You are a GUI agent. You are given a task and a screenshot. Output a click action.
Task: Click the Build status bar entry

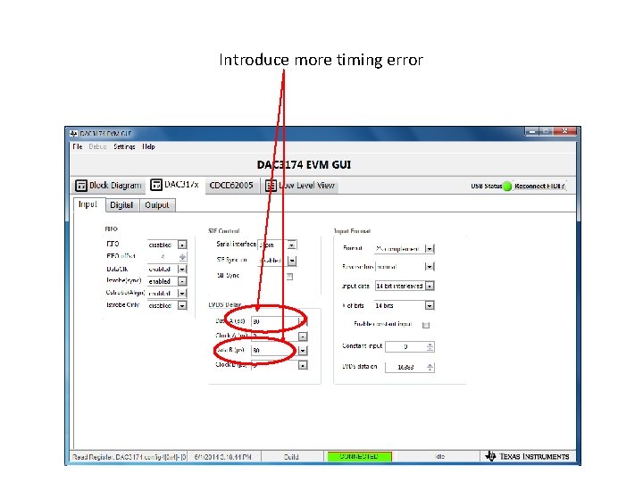click(x=291, y=457)
